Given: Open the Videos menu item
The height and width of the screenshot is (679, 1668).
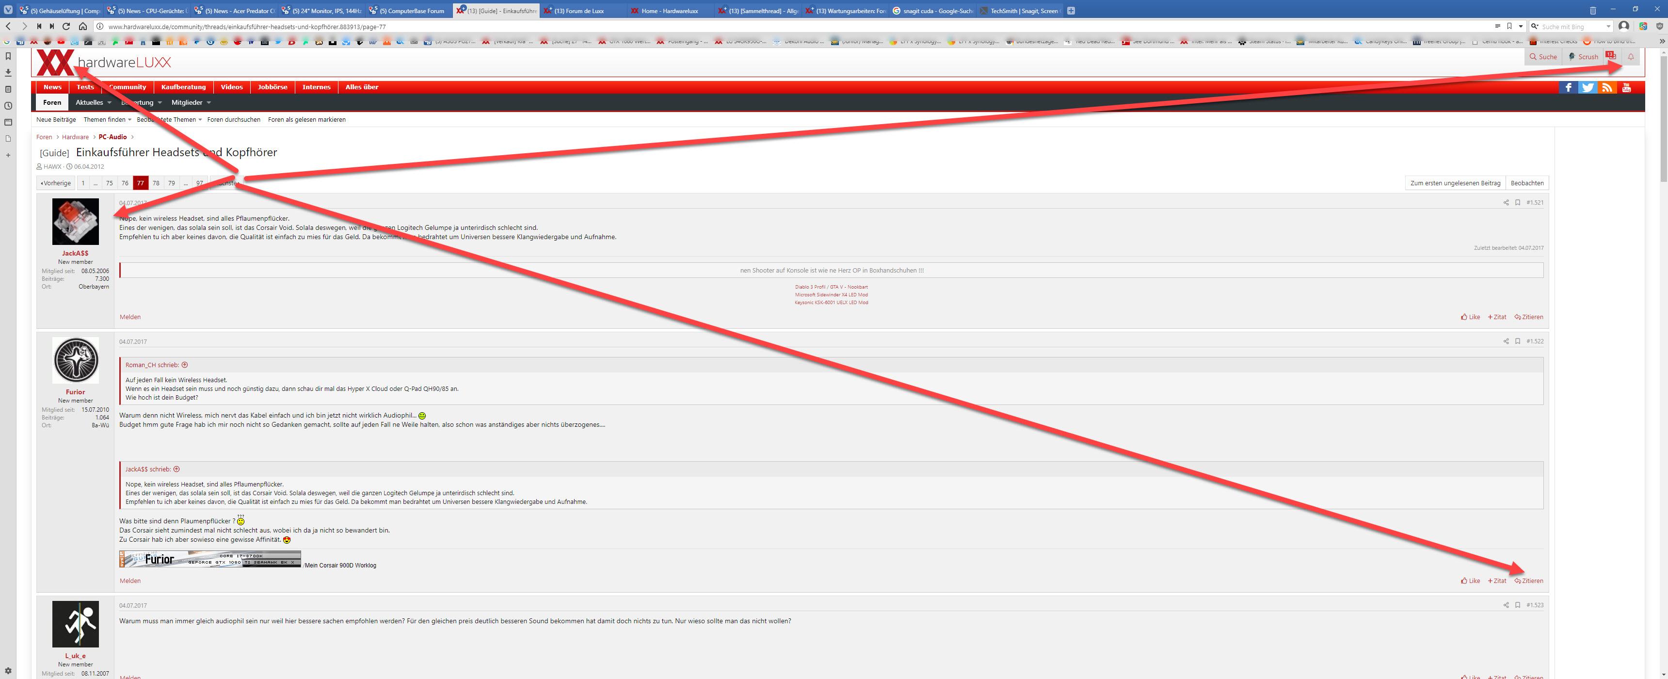Looking at the screenshot, I should tap(232, 87).
